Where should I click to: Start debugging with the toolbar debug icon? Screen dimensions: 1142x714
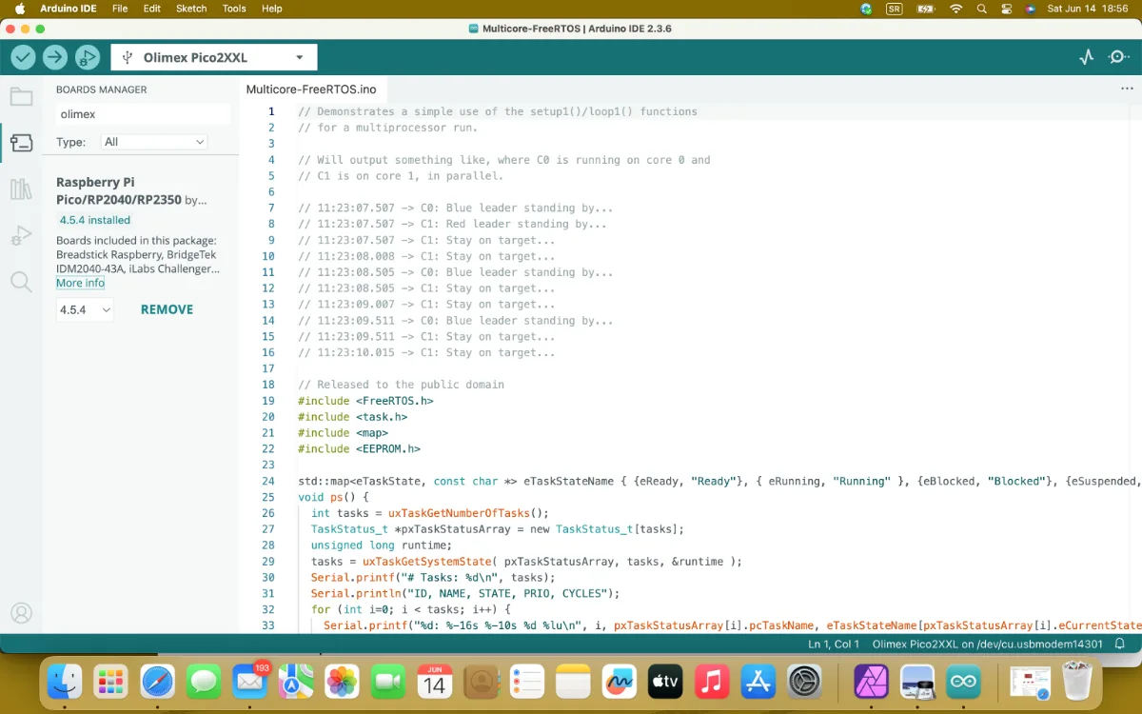pos(88,57)
